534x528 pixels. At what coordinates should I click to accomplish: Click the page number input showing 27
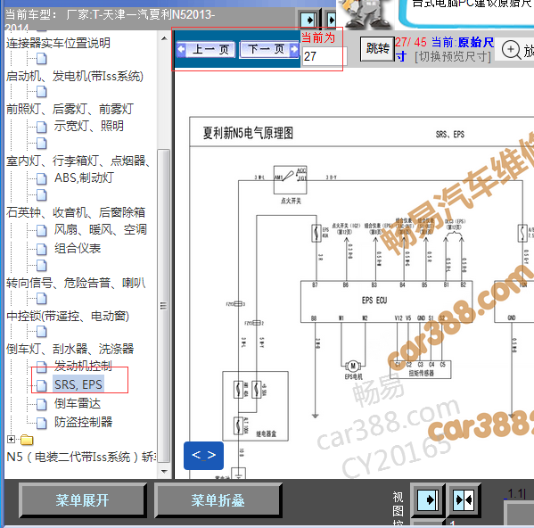pyautogui.click(x=325, y=56)
